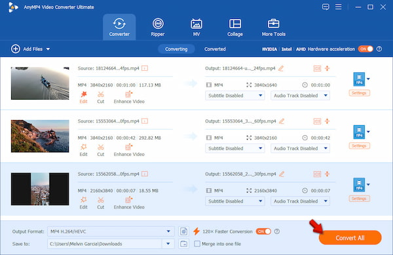This screenshot has height=255, width=393.
Task: Open Hardware acceleration help icon
Action: click(379, 49)
